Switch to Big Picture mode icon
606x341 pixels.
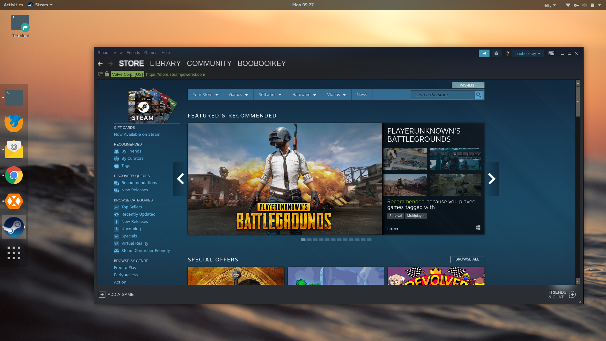click(x=551, y=53)
